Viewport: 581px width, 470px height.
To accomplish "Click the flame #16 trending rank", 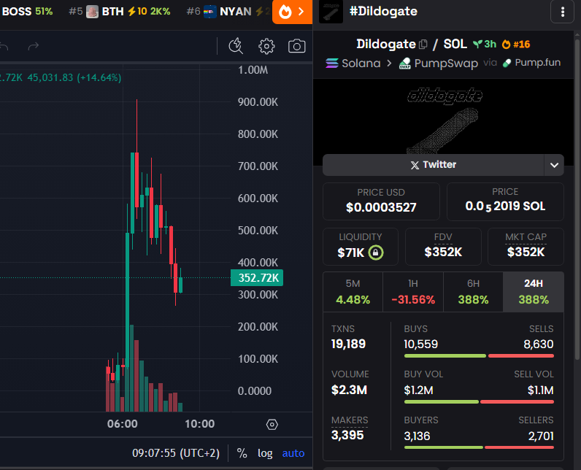I will (x=516, y=45).
